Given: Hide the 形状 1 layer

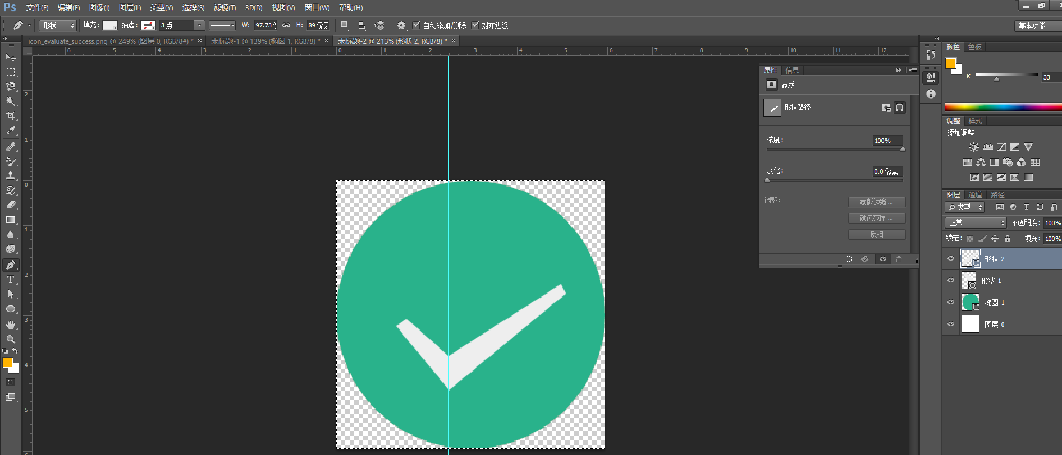Looking at the screenshot, I should [951, 281].
